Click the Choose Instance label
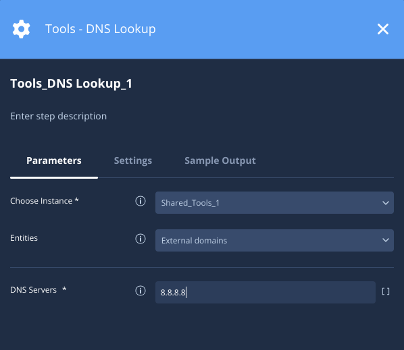The image size is (404, 350). (x=45, y=201)
